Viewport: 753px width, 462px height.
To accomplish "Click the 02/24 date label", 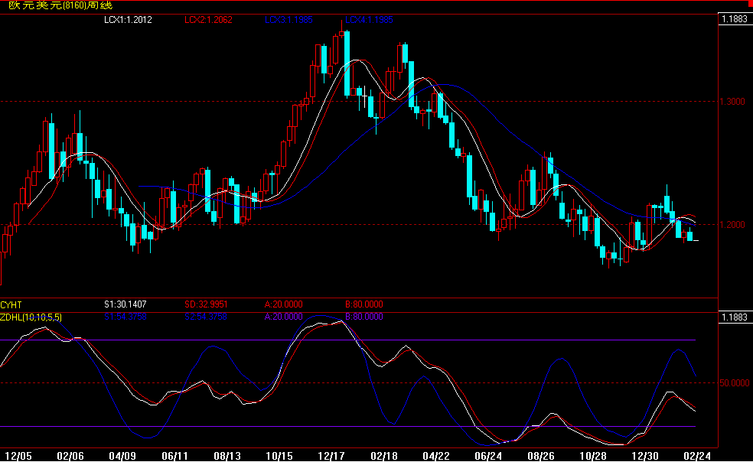I will [697, 456].
